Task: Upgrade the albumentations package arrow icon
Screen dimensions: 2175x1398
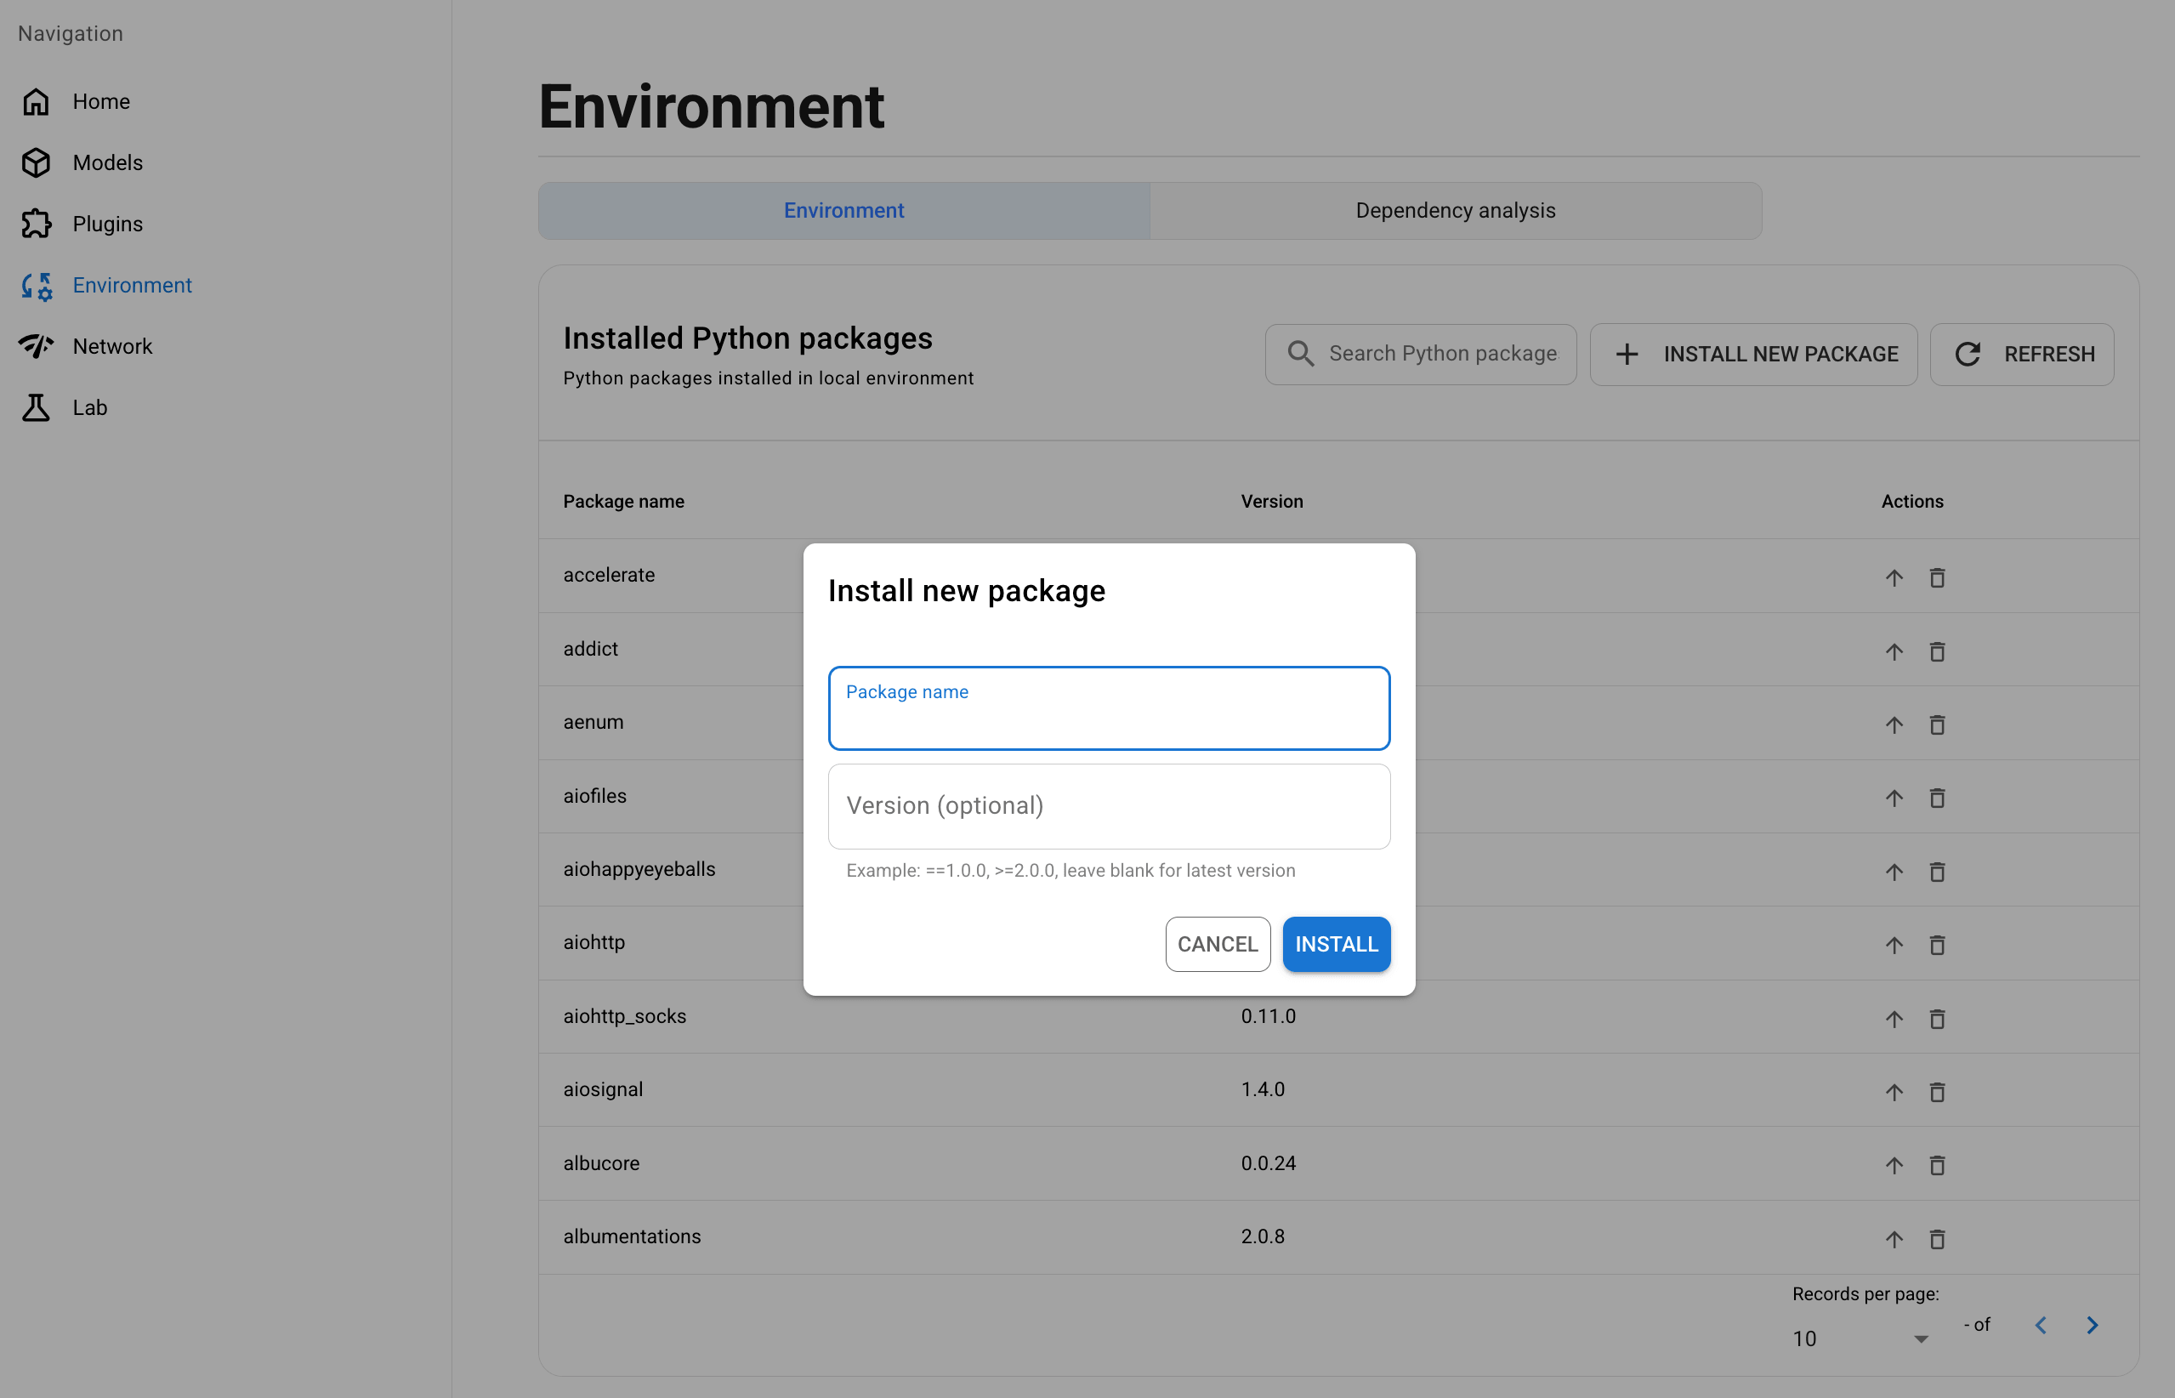Action: click(1894, 1238)
